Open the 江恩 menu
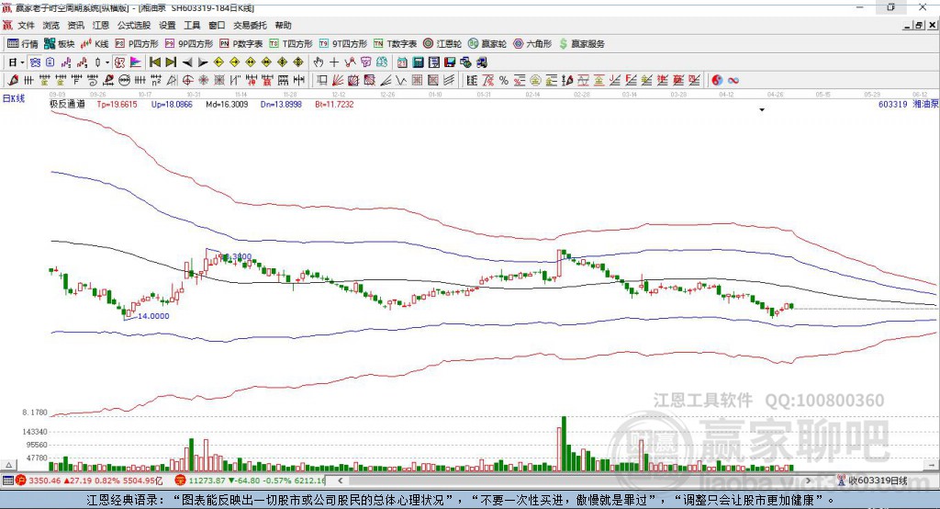The image size is (940, 509). [x=101, y=25]
